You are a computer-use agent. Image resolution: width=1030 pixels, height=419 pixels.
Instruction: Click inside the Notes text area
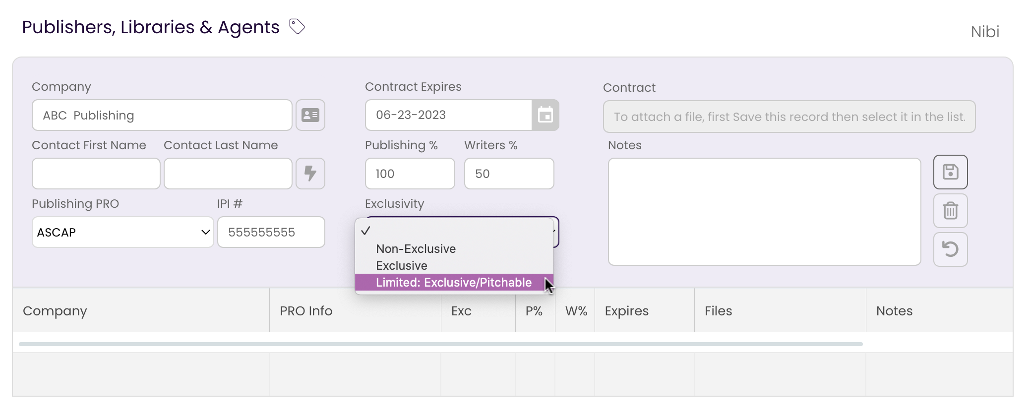click(765, 212)
